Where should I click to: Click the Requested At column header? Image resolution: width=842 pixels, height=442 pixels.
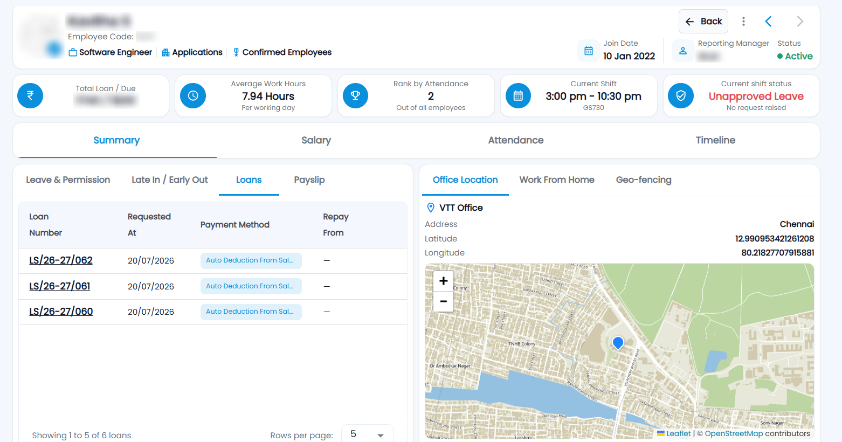[149, 225]
